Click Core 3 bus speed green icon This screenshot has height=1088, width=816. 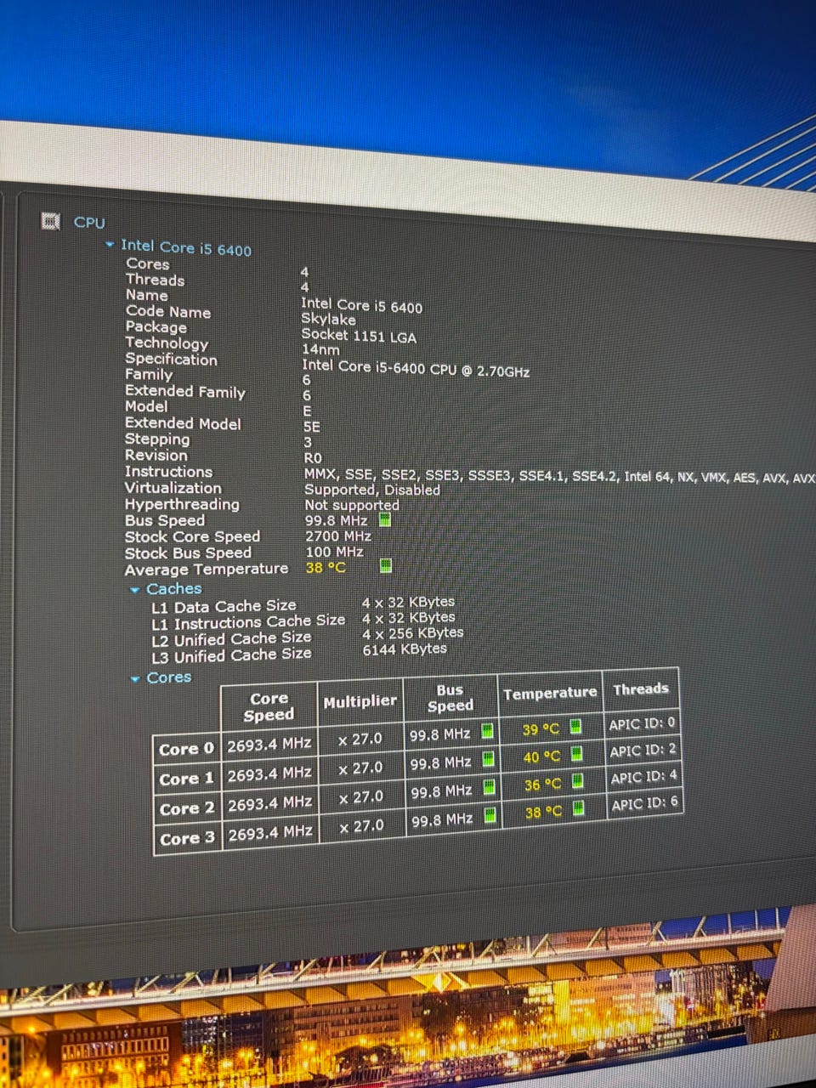(490, 816)
